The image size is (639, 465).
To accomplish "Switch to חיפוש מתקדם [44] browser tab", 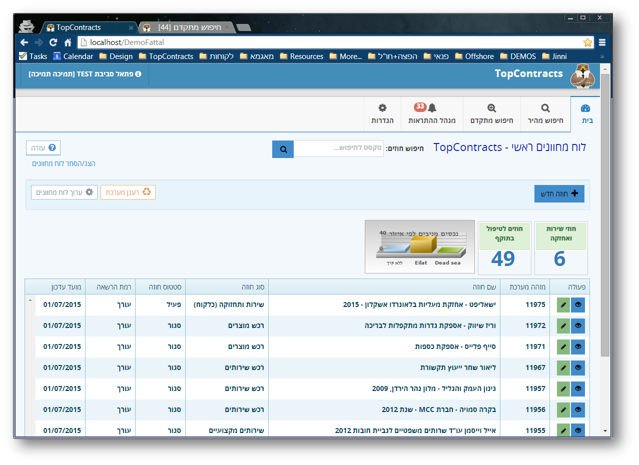I will [x=186, y=27].
